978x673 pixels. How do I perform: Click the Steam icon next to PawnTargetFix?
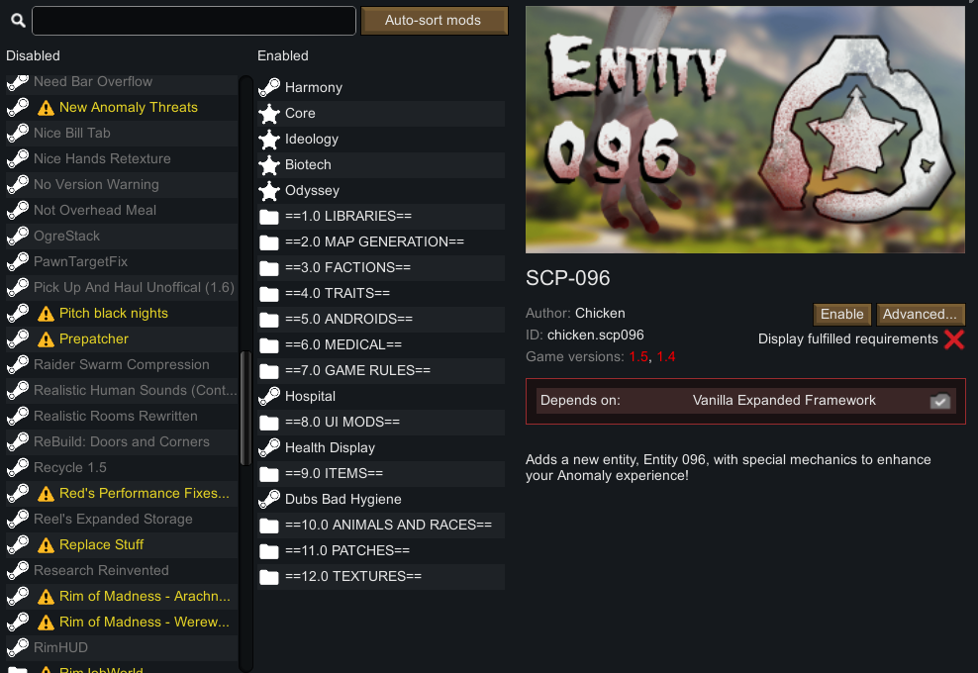pos(18,261)
